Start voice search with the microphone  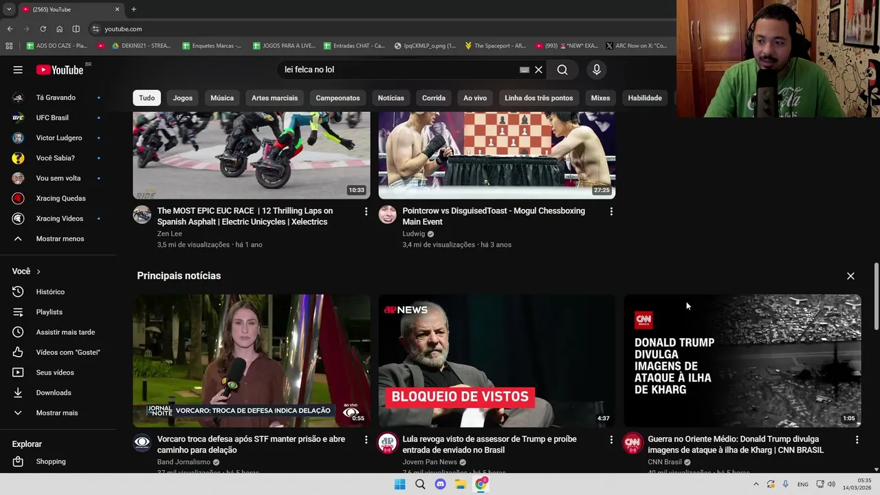coord(597,69)
